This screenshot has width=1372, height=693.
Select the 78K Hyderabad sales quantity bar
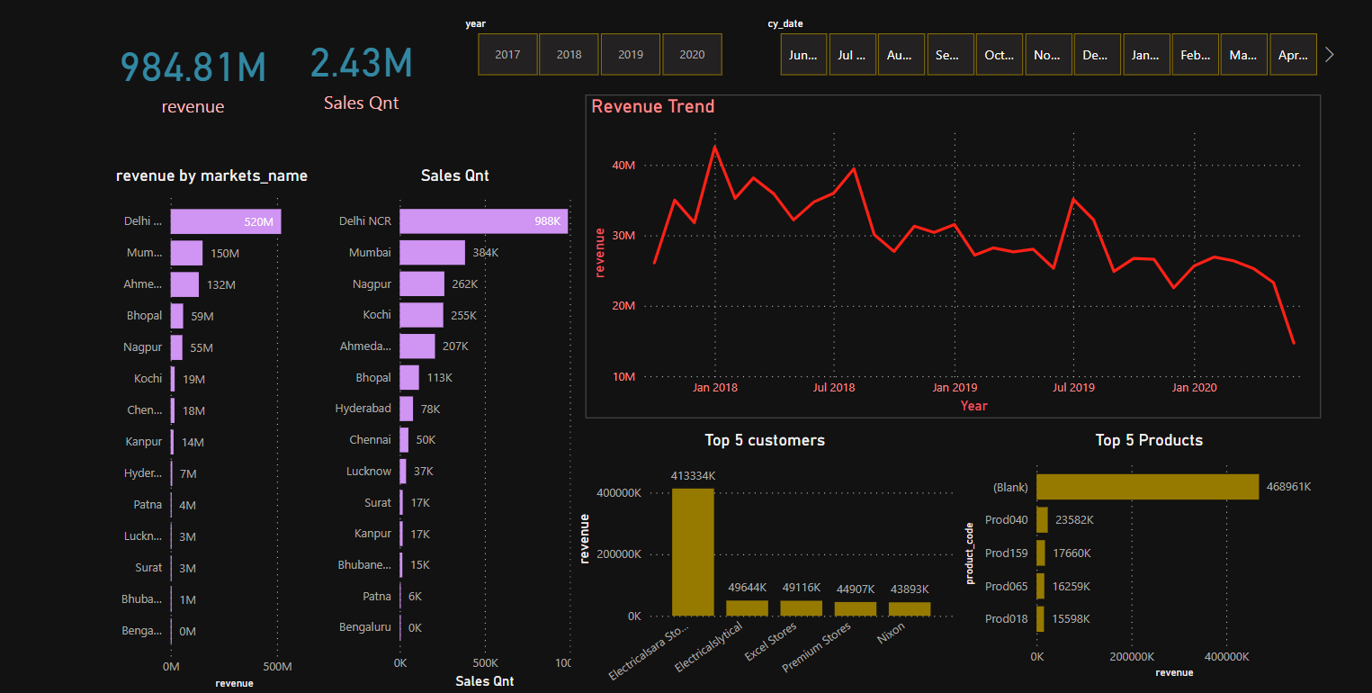point(407,409)
